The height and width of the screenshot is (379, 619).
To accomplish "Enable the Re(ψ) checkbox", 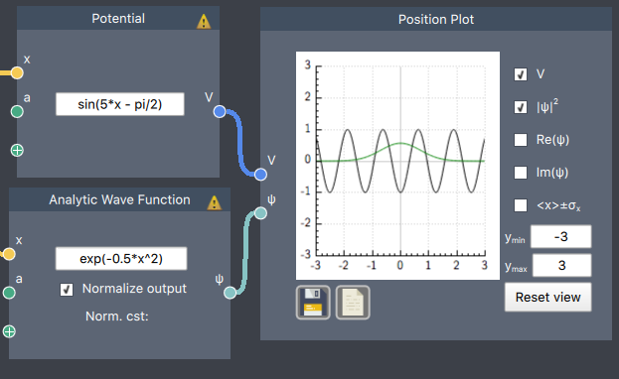I will point(521,140).
